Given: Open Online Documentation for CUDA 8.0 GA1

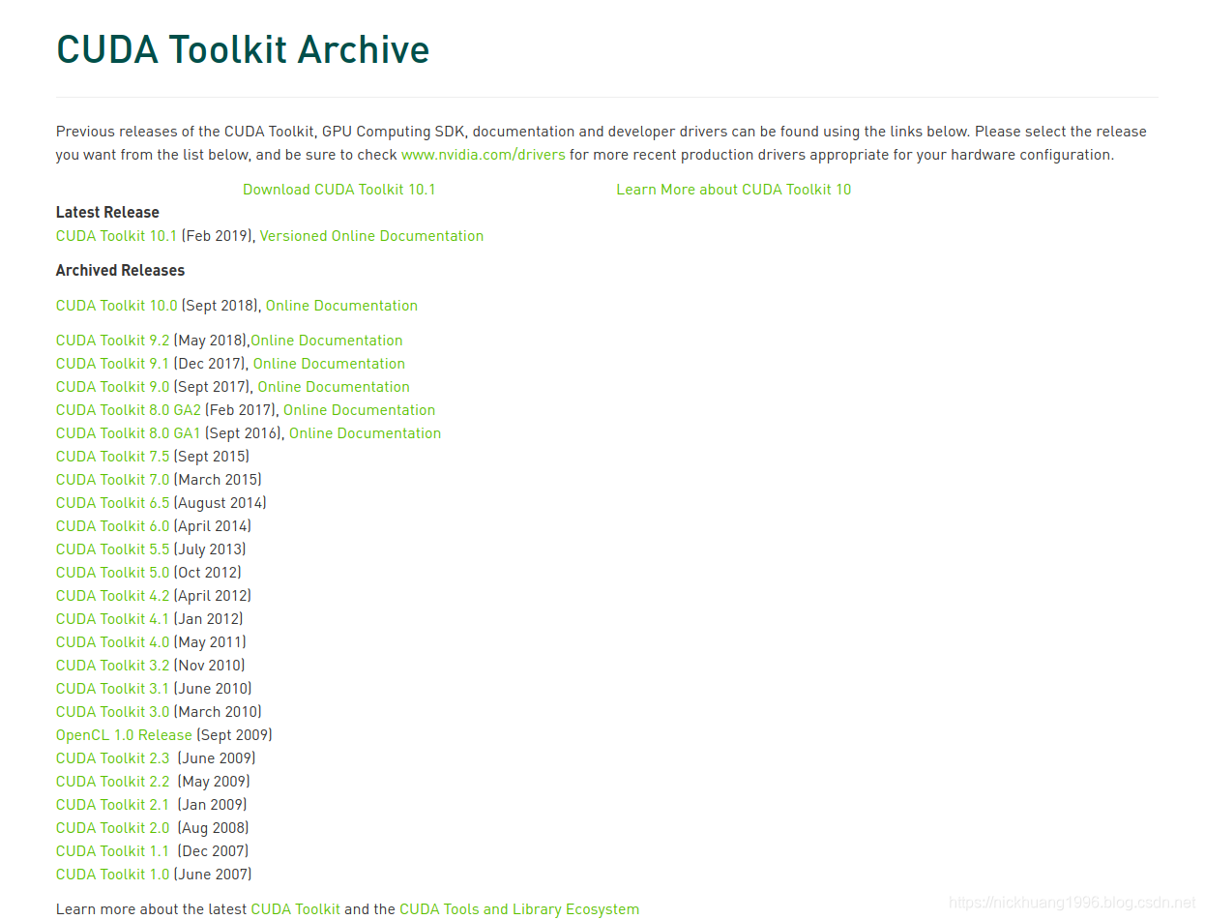Looking at the screenshot, I should [365, 433].
